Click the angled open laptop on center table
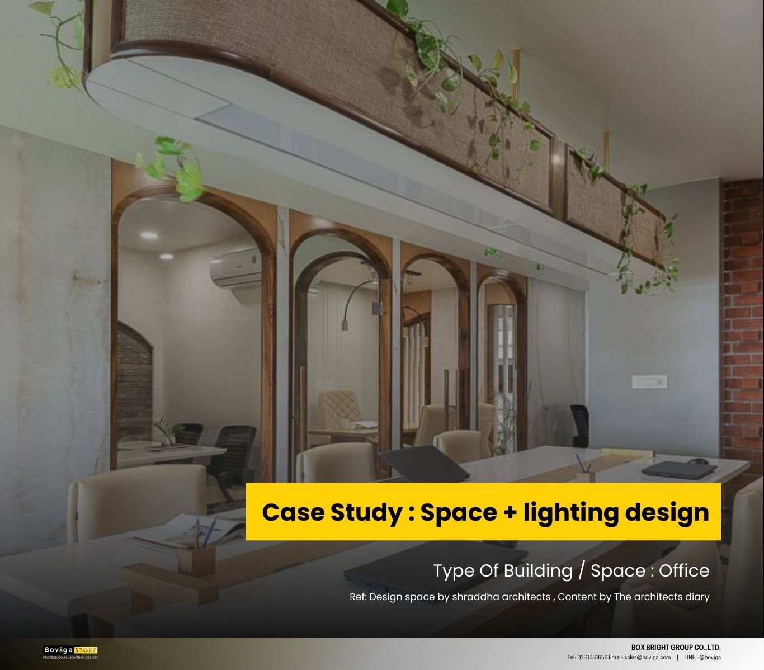Image resolution: width=764 pixels, height=670 pixels. 422,463
